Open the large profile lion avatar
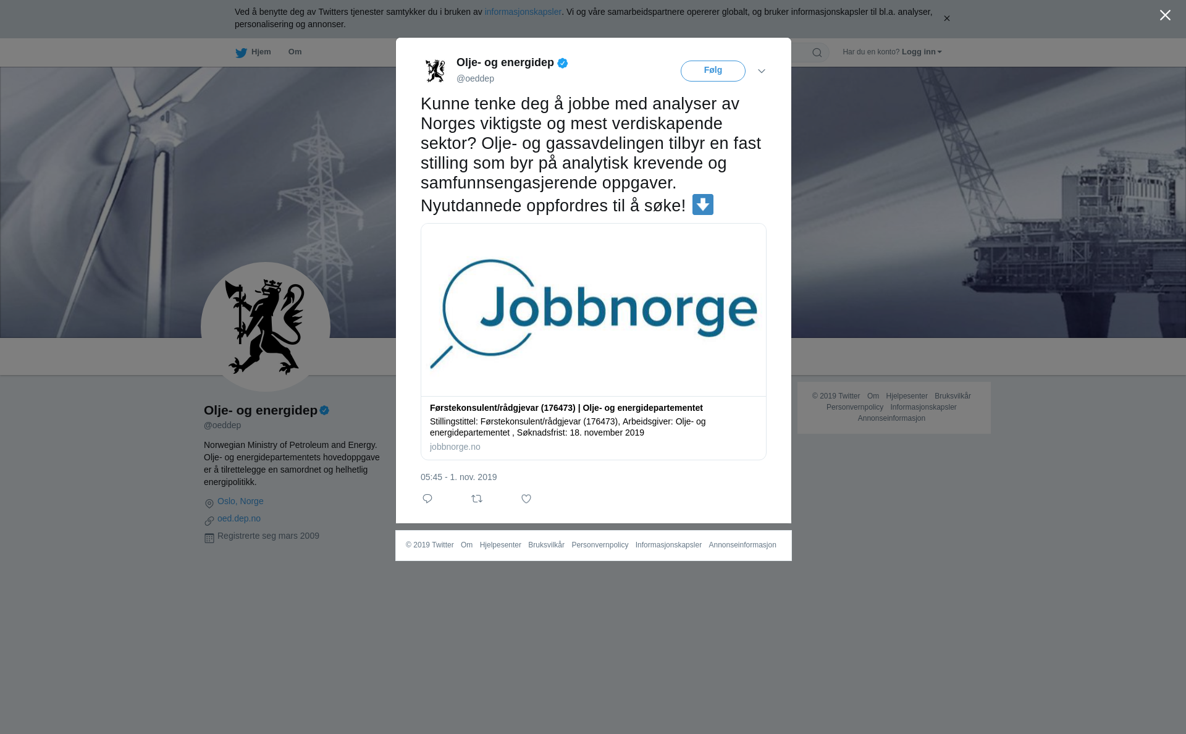This screenshot has width=1186, height=734. 266,327
